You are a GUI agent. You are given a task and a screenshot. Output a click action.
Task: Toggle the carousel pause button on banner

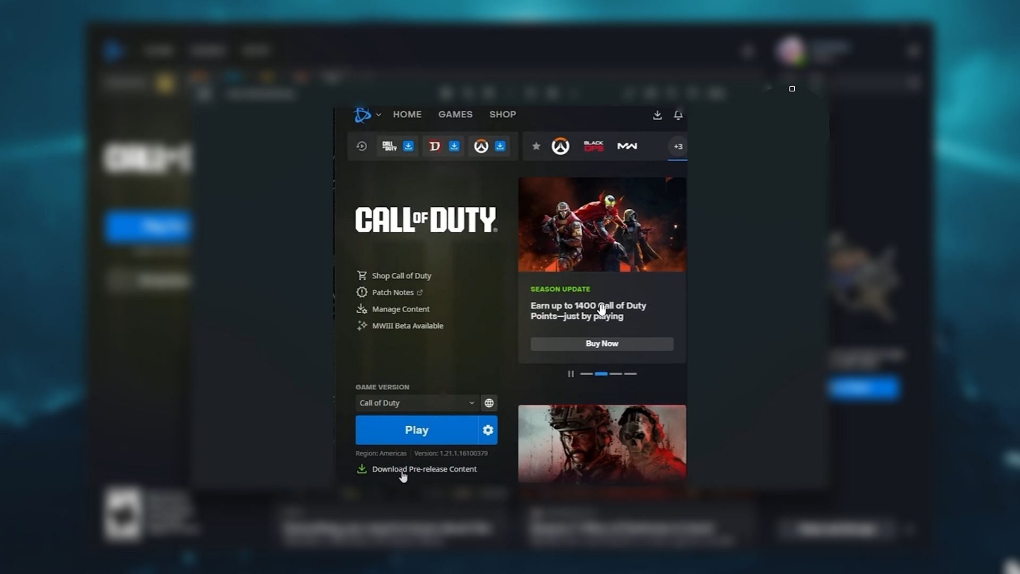coord(571,374)
